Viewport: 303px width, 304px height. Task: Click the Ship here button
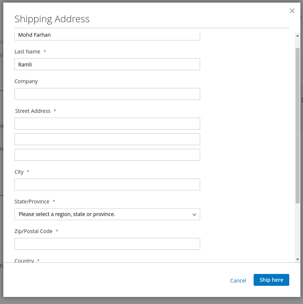click(271, 280)
